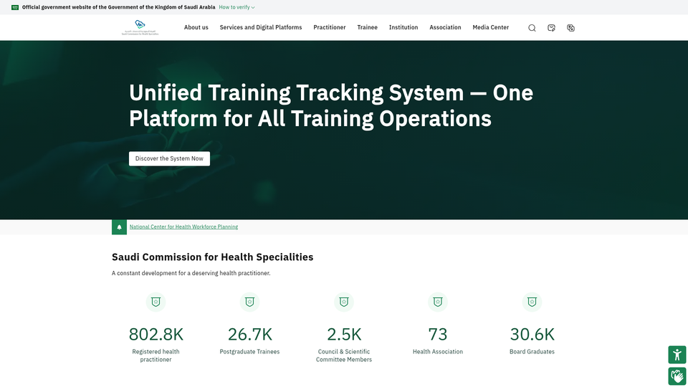The width and height of the screenshot is (688, 387).
Task: Open the About us menu
Action: click(196, 27)
